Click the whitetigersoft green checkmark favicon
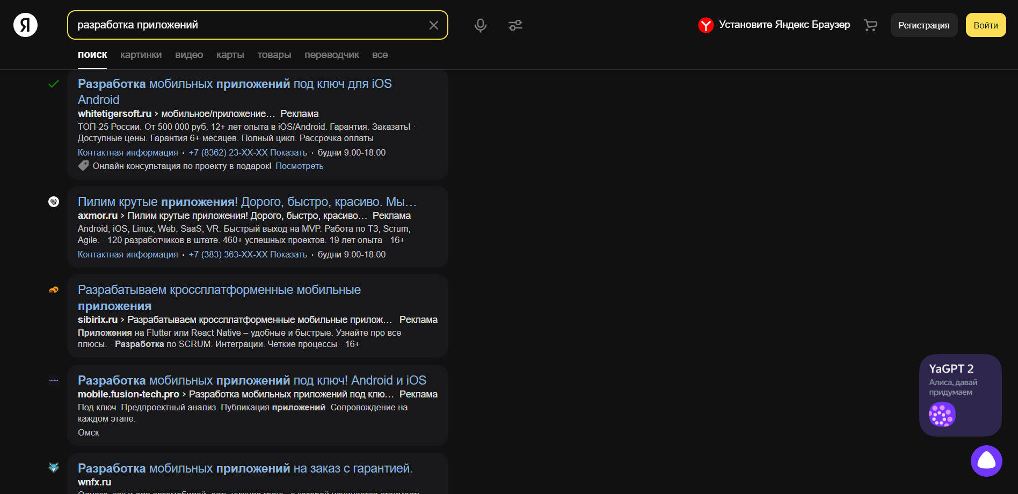This screenshot has height=494, width=1018. pos(54,84)
